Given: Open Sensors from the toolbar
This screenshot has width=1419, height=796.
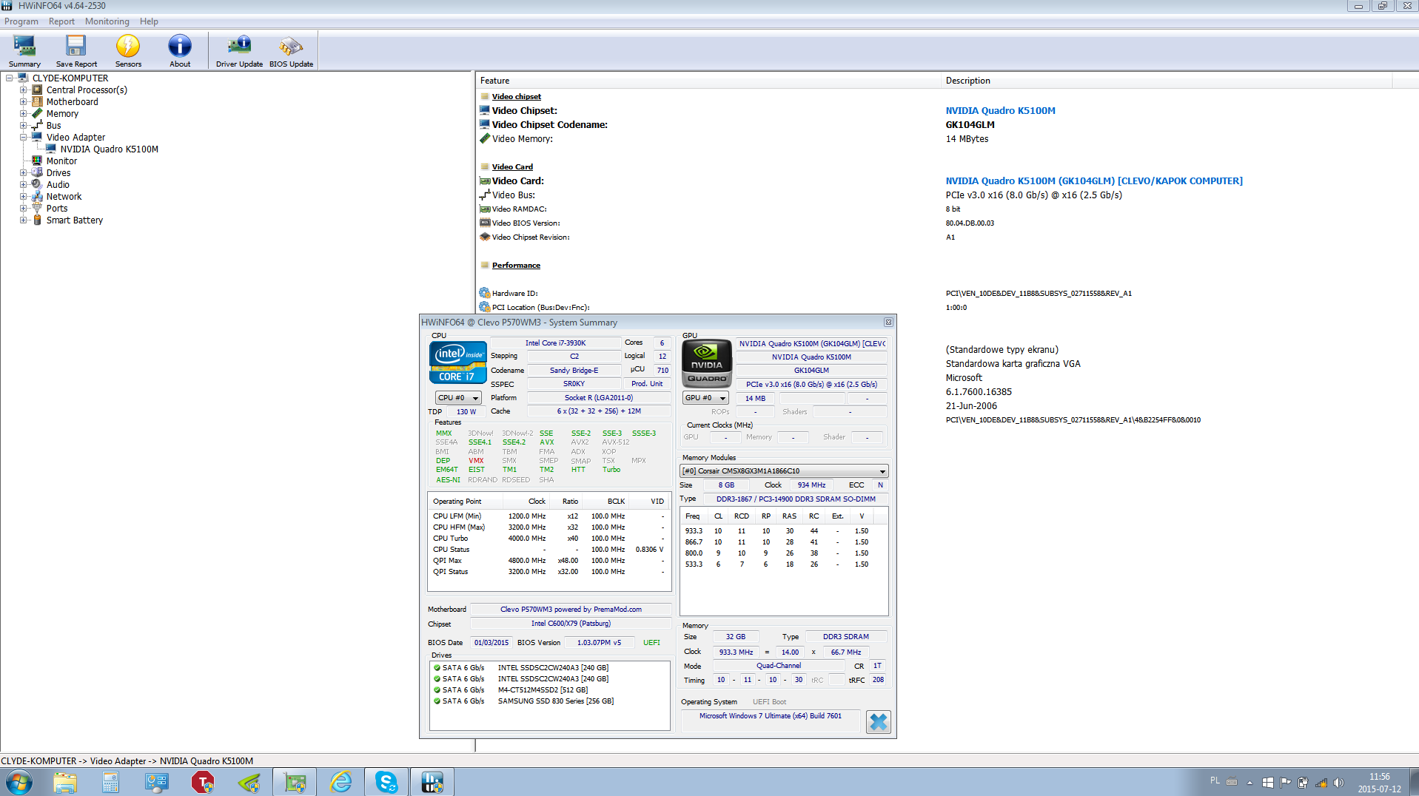Looking at the screenshot, I should (128, 51).
